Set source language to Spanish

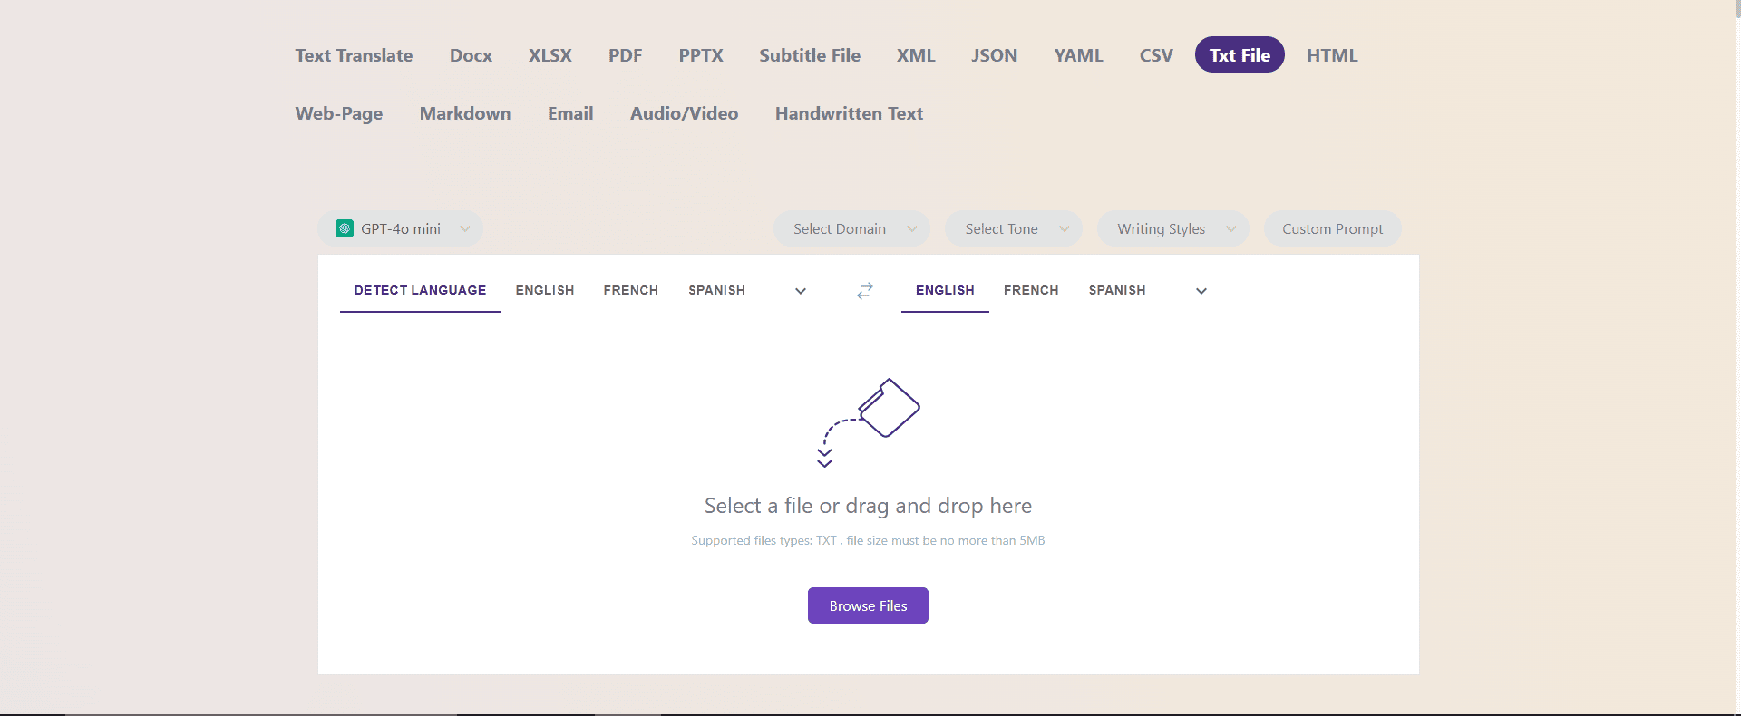coord(716,290)
